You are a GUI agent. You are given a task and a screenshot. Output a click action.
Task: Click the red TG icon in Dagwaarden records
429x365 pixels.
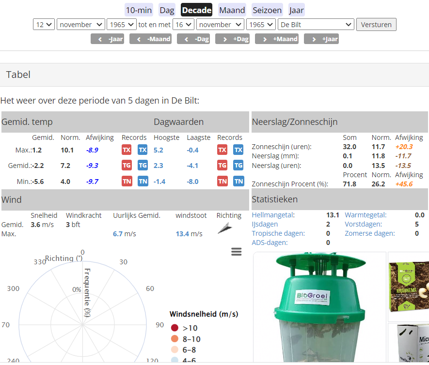[x=222, y=165]
